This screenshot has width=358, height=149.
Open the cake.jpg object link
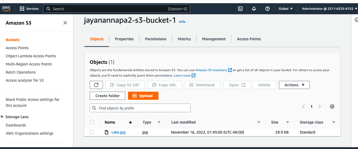[118, 132]
